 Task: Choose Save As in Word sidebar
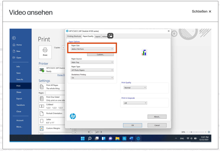coord(20,80)
